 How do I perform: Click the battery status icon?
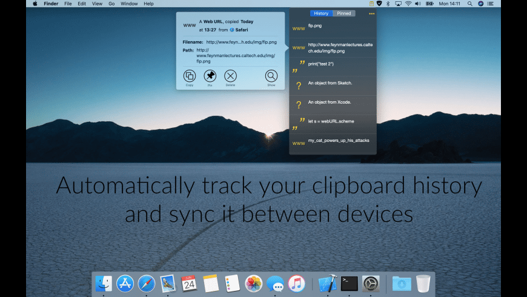tap(429, 4)
